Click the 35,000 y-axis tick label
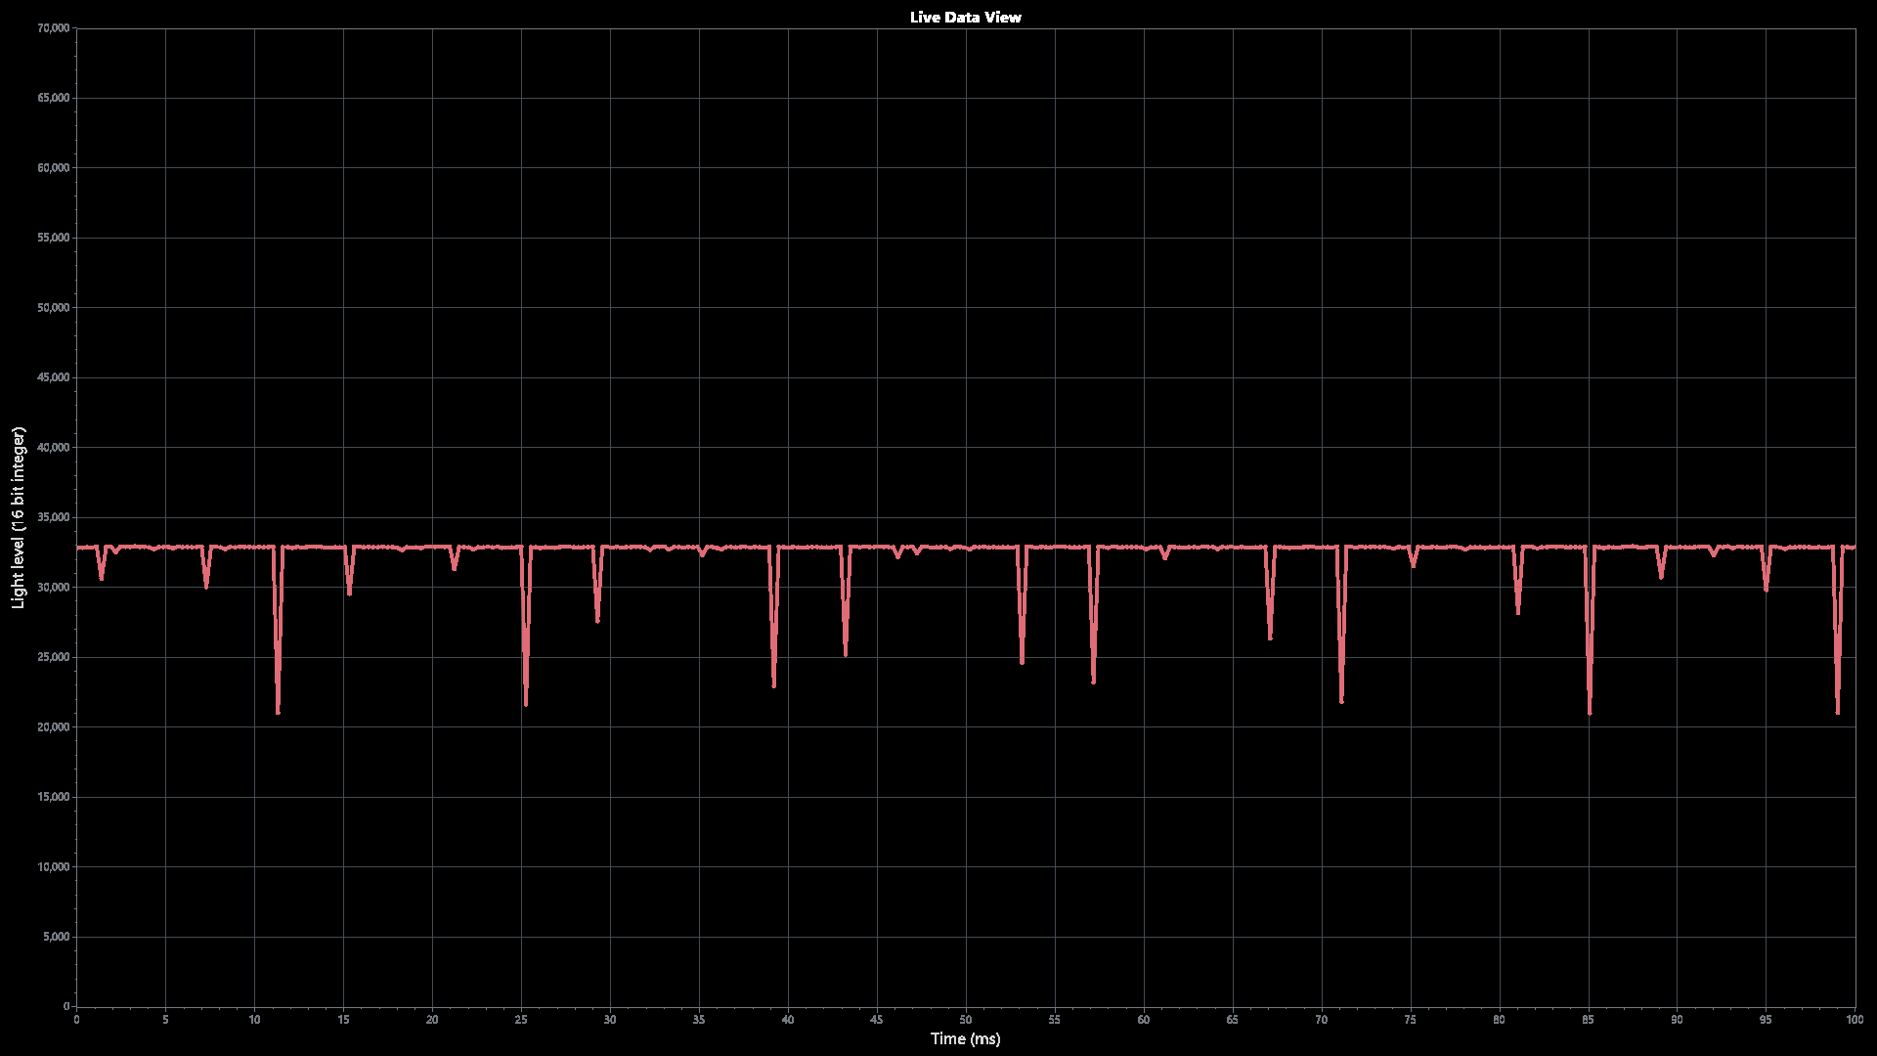This screenshot has height=1056, width=1877. tap(52, 517)
